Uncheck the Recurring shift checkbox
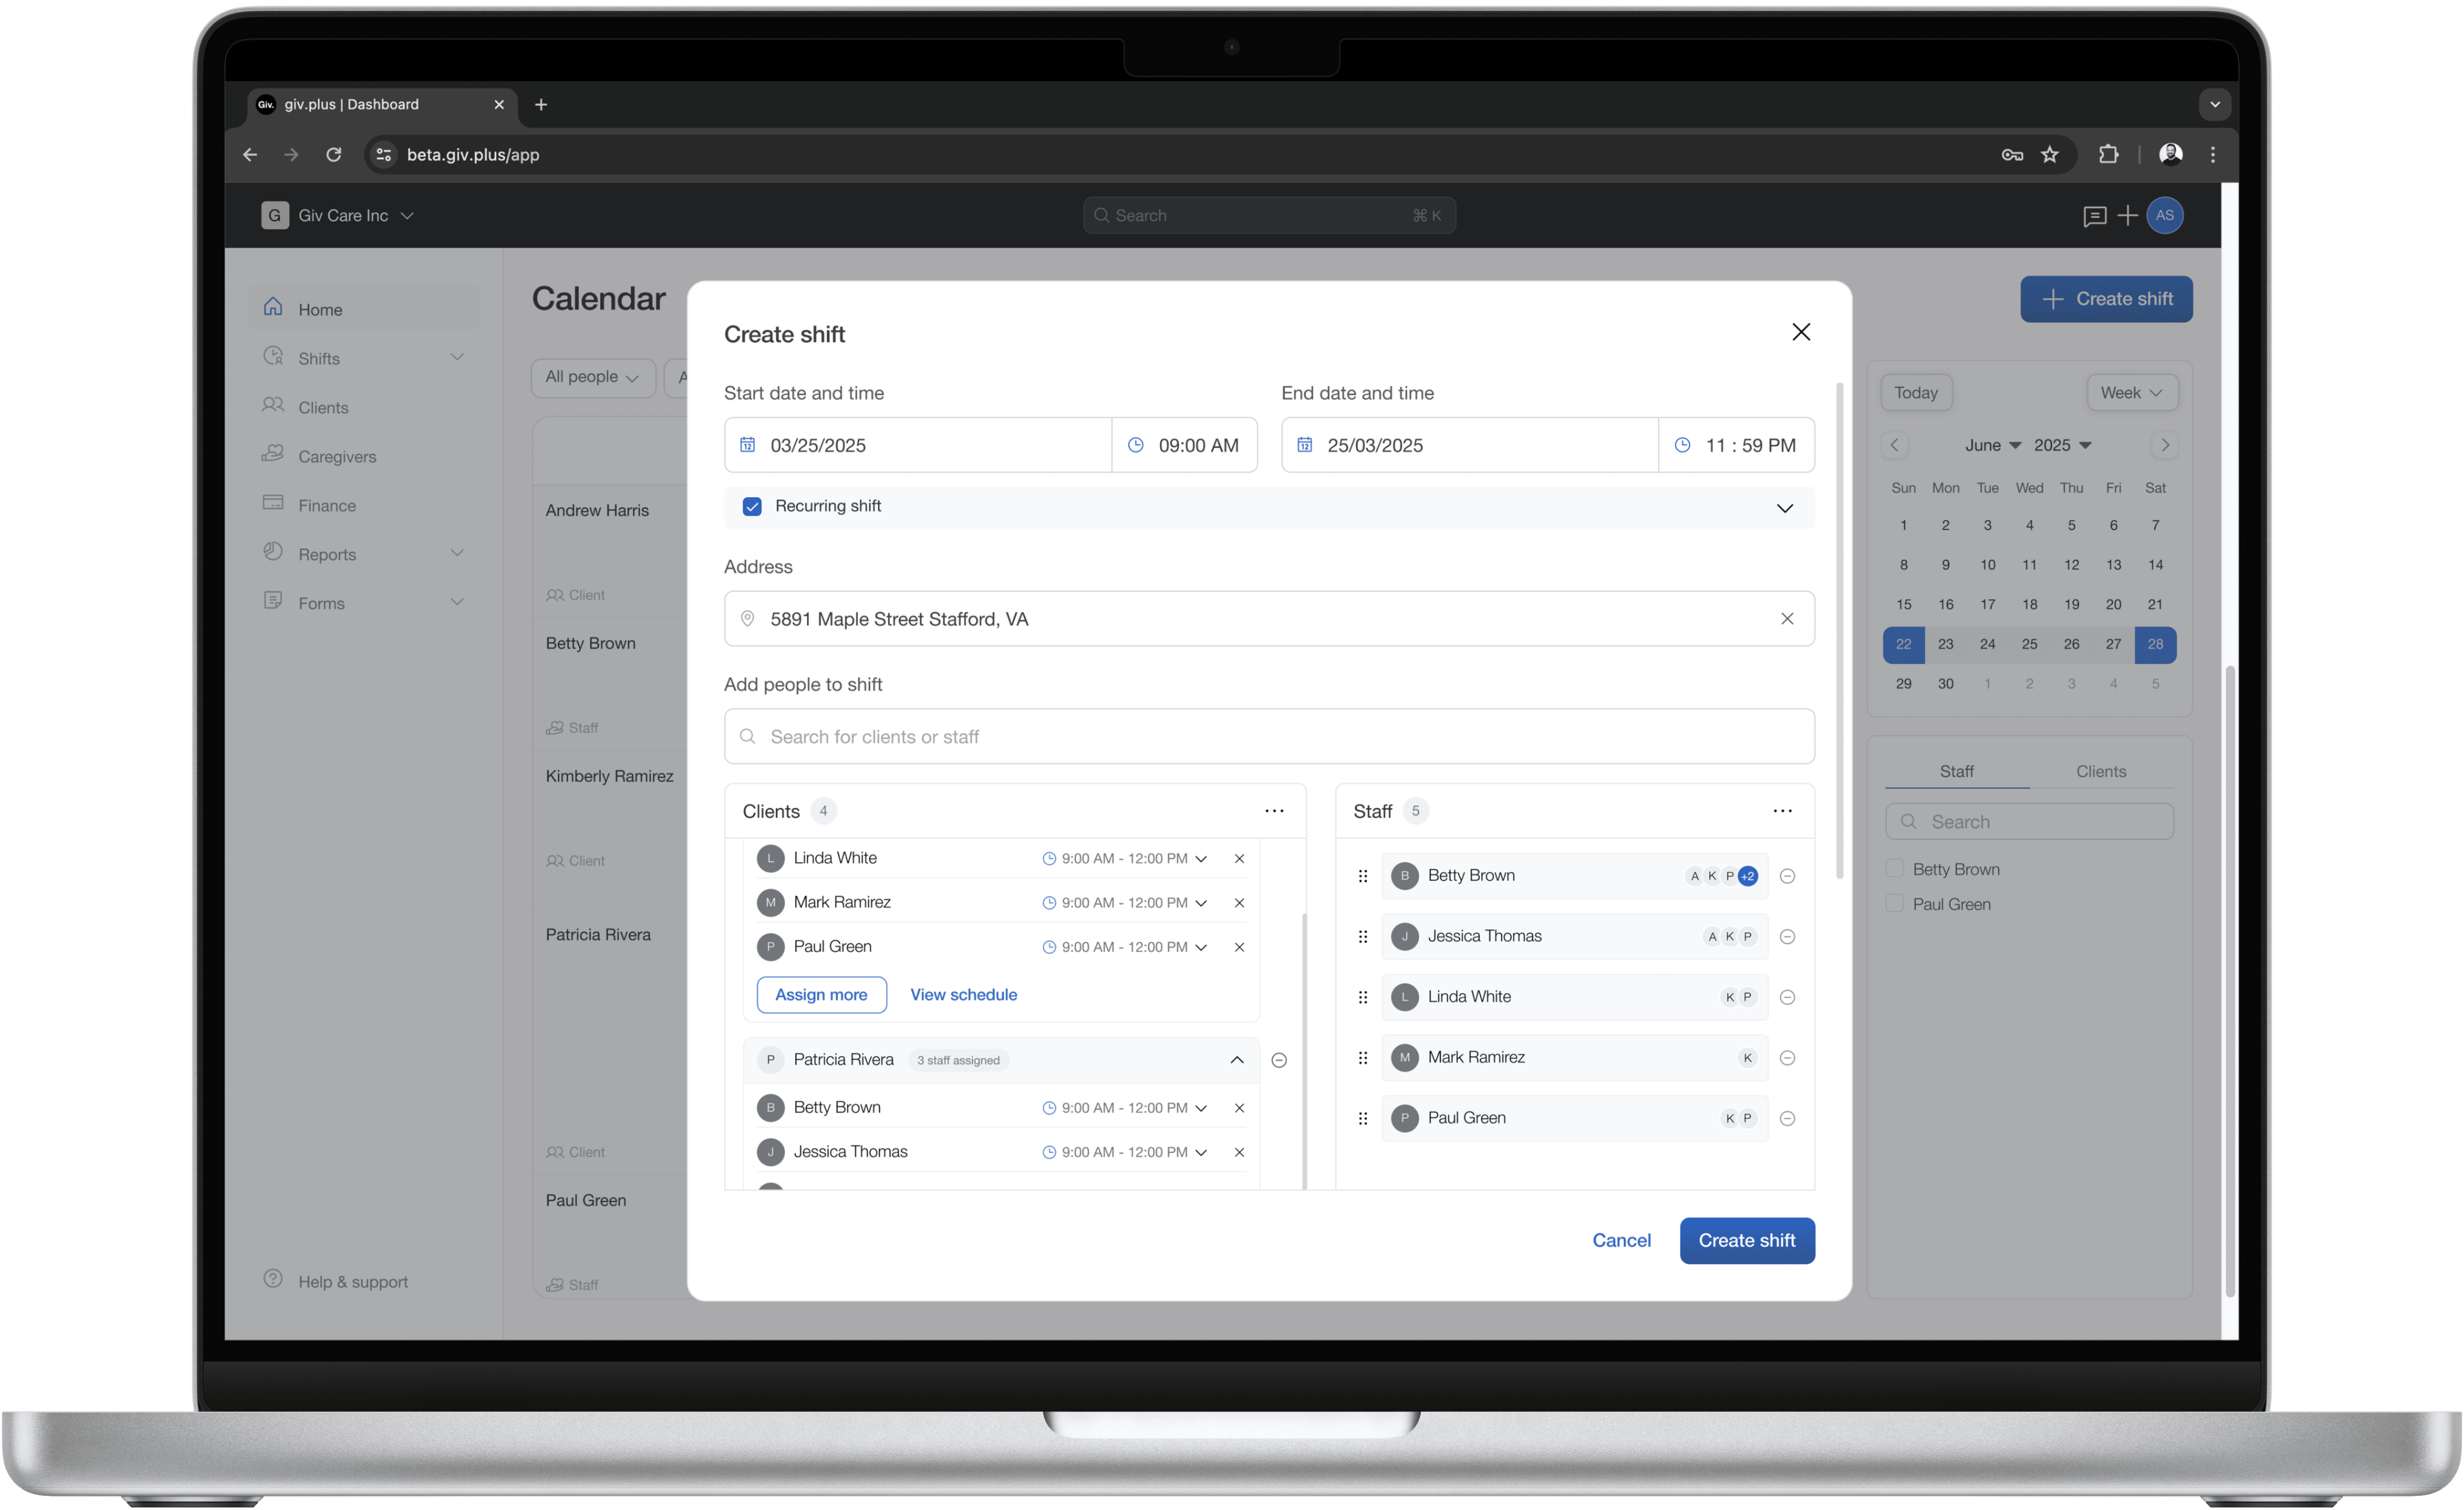Screen dimensions: 2464x1510 [x=752, y=507]
